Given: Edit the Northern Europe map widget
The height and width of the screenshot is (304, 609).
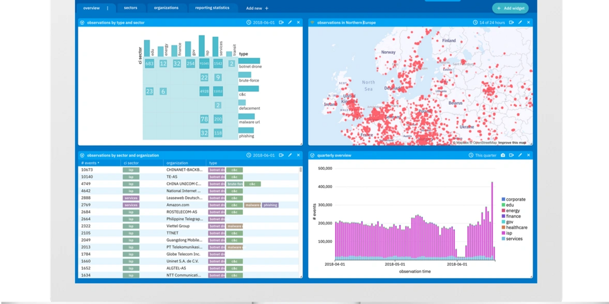Looking at the screenshot, I should [520, 23].
